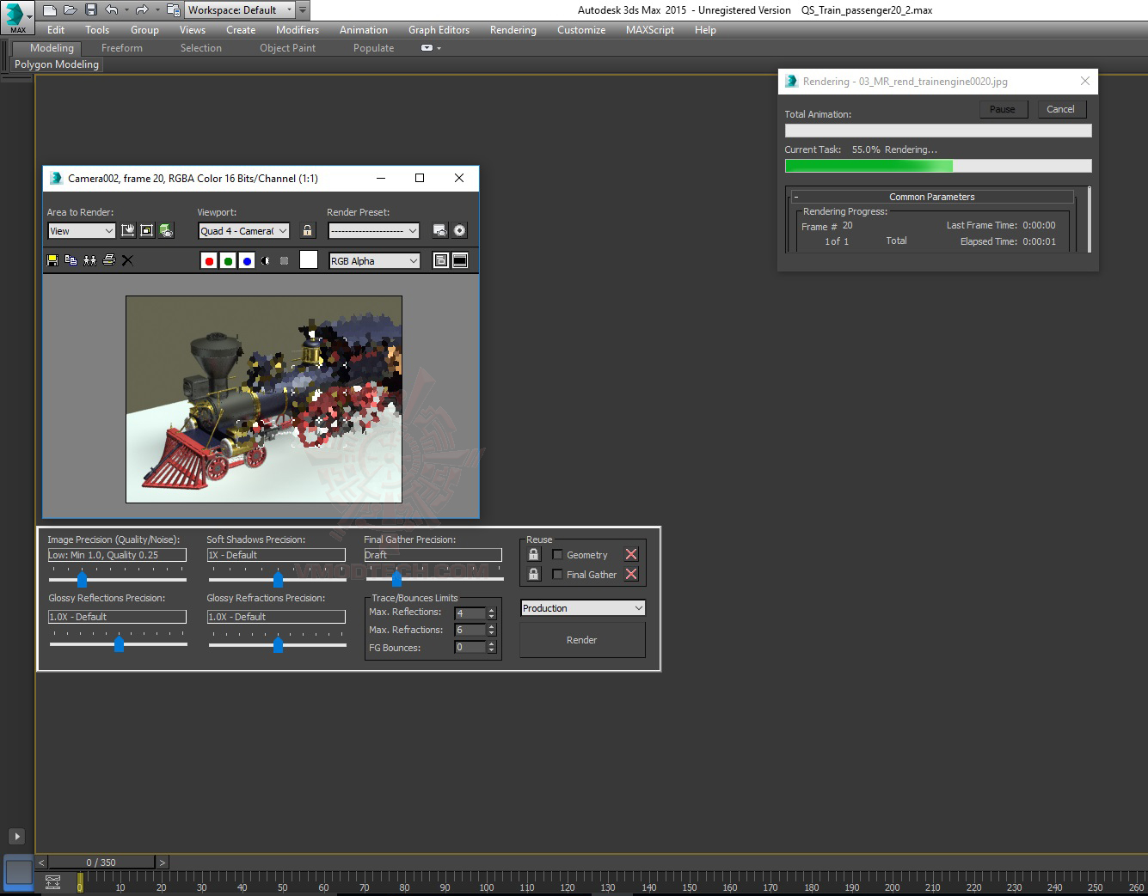Toggle the viewport lock to render
Viewport: 1148px width, 896px height.
(x=307, y=230)
